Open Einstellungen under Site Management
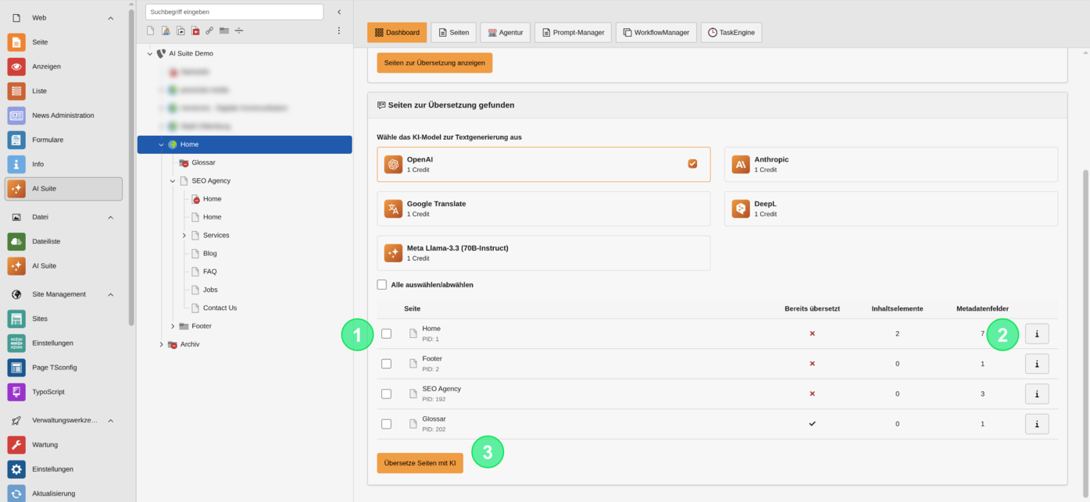 [63, 343]
